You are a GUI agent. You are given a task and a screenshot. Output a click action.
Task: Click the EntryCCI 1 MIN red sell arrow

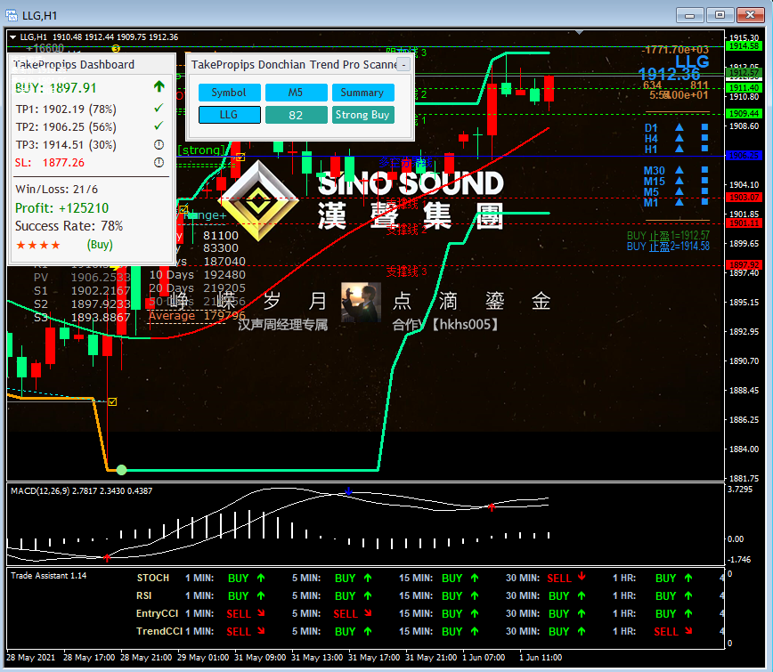261,613
